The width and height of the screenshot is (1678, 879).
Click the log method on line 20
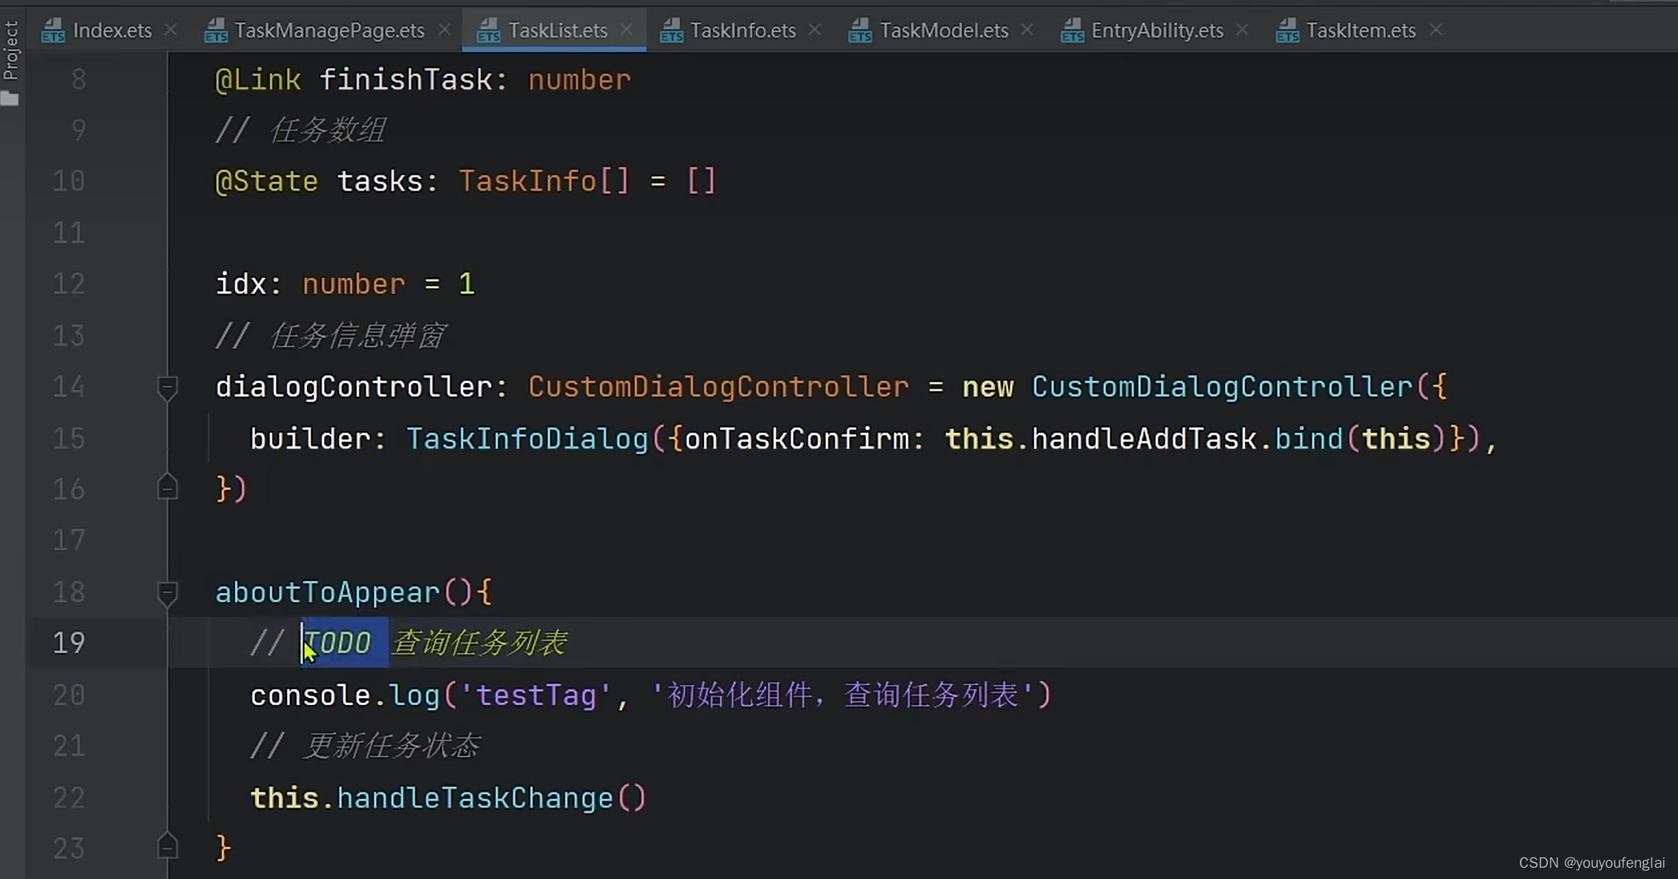pyautogui.click(x=414, y=695)
